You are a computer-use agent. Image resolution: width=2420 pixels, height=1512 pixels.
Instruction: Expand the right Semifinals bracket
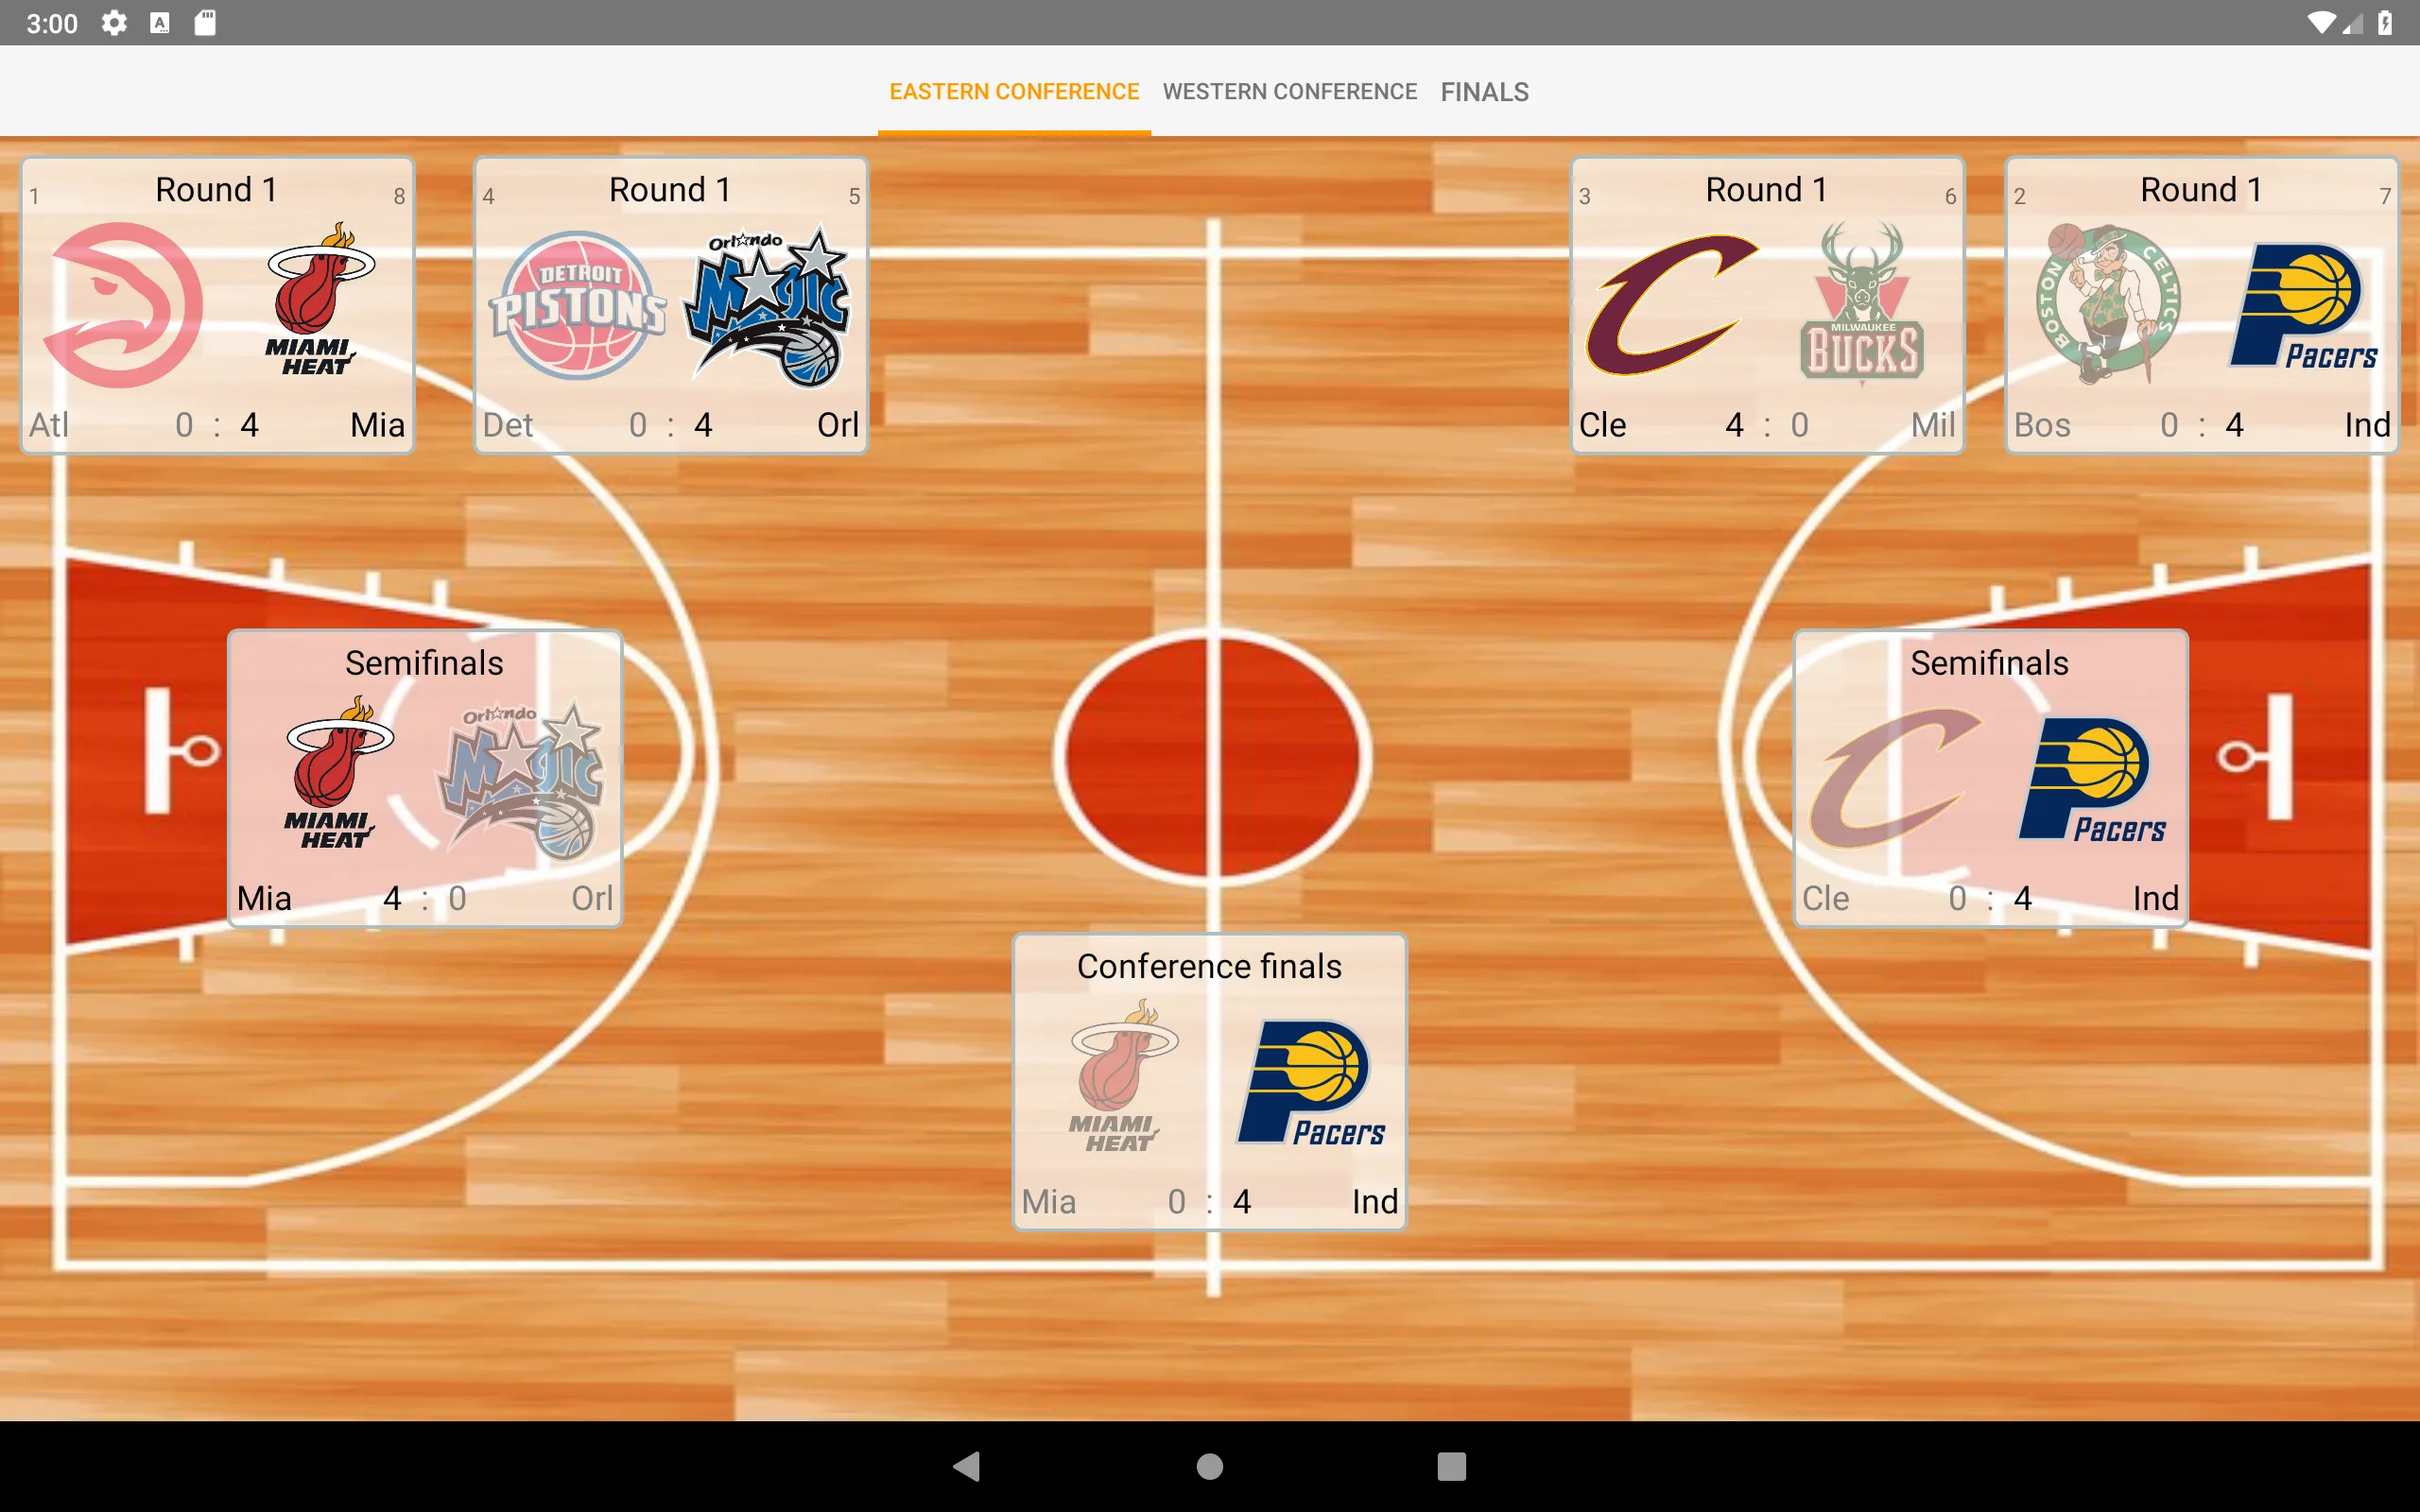click(1990, 779)
